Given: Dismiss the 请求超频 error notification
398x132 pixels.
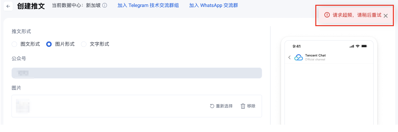Looking at the screenshot, I should click(386, 16).
